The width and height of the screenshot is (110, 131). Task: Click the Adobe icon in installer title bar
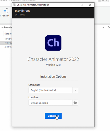click(14, 5)
